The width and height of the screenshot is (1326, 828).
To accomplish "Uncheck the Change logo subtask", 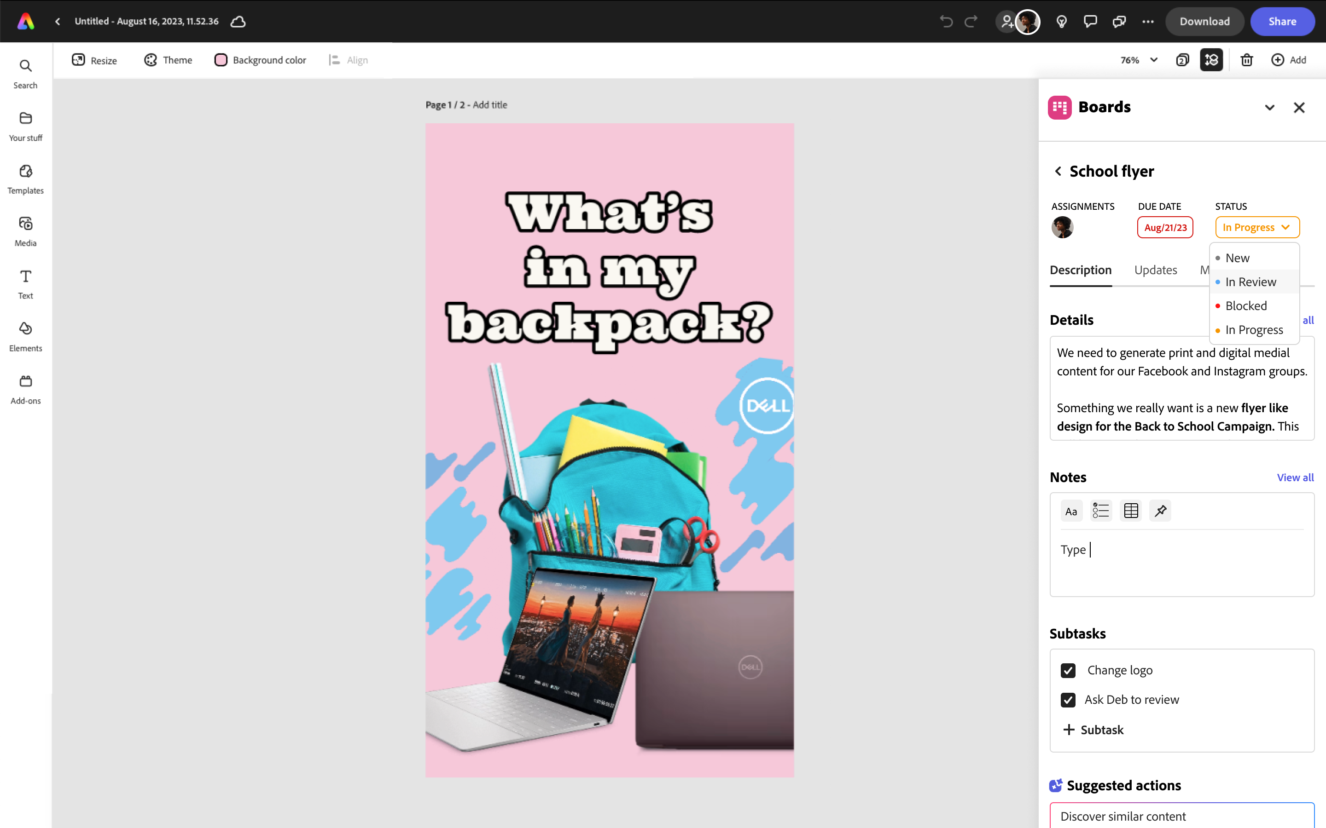I will (x=1068, y=671).
